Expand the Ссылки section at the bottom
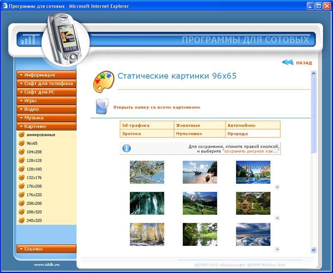This screenshot has height=273, width=333. click(46, 249)
